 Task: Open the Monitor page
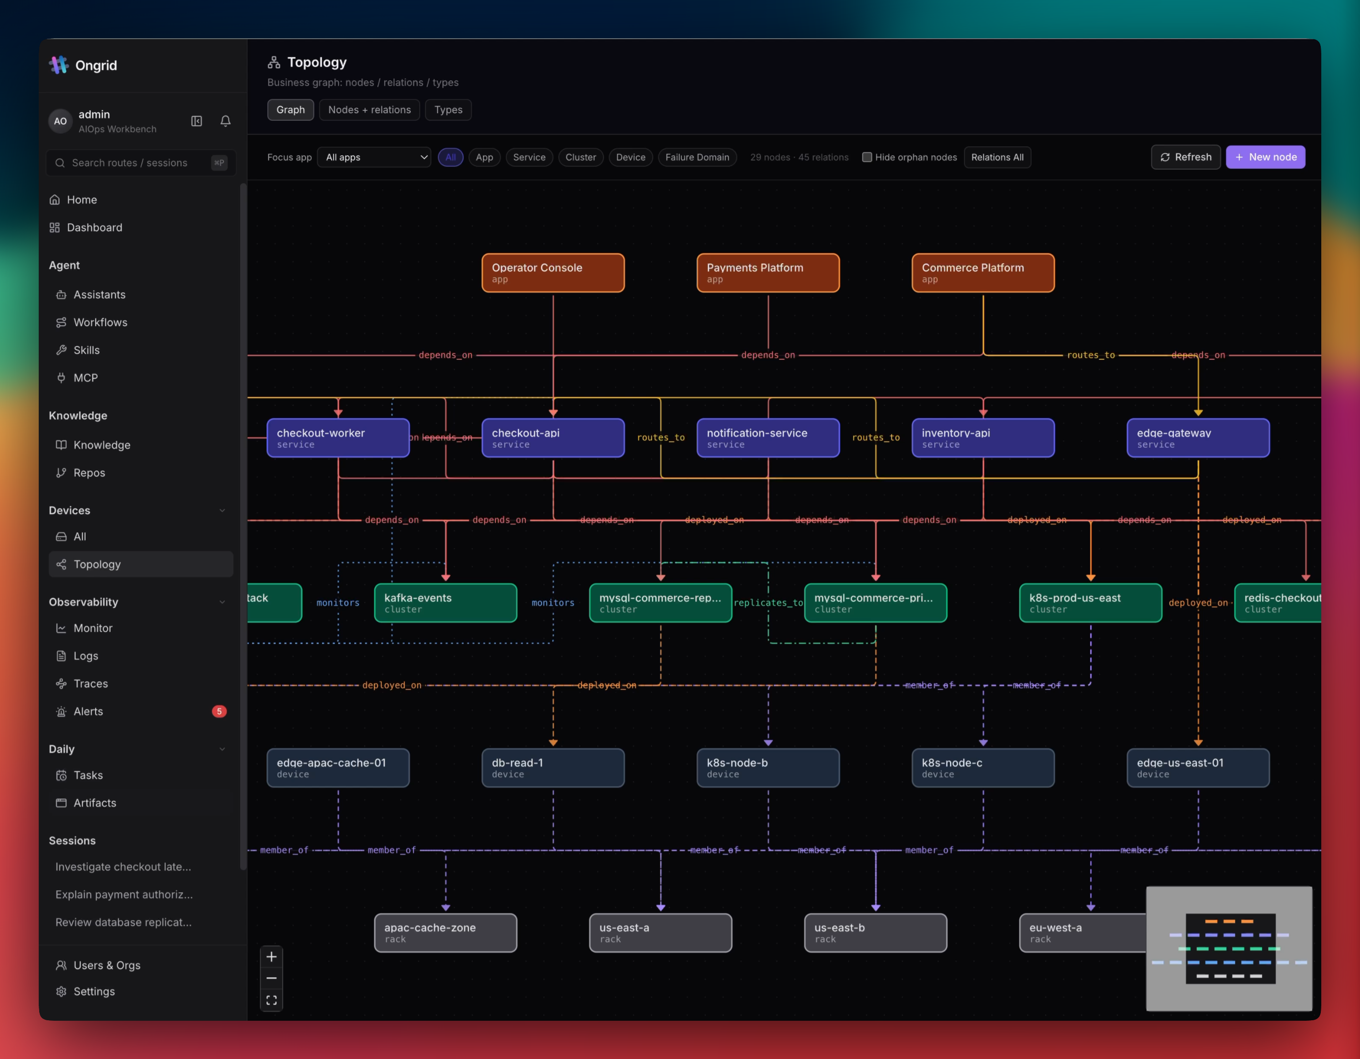coord(141,628)
